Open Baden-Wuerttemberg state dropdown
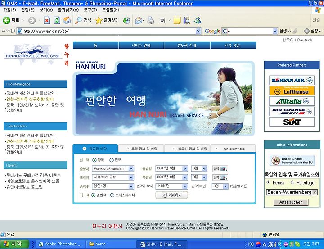This screenshot has height=249, width=324. pyautogui.click(x=291, y=192)
